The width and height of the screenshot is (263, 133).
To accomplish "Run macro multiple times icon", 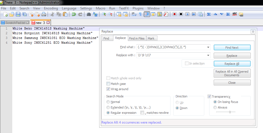I will pyautogui.click(x=194, y=14).
